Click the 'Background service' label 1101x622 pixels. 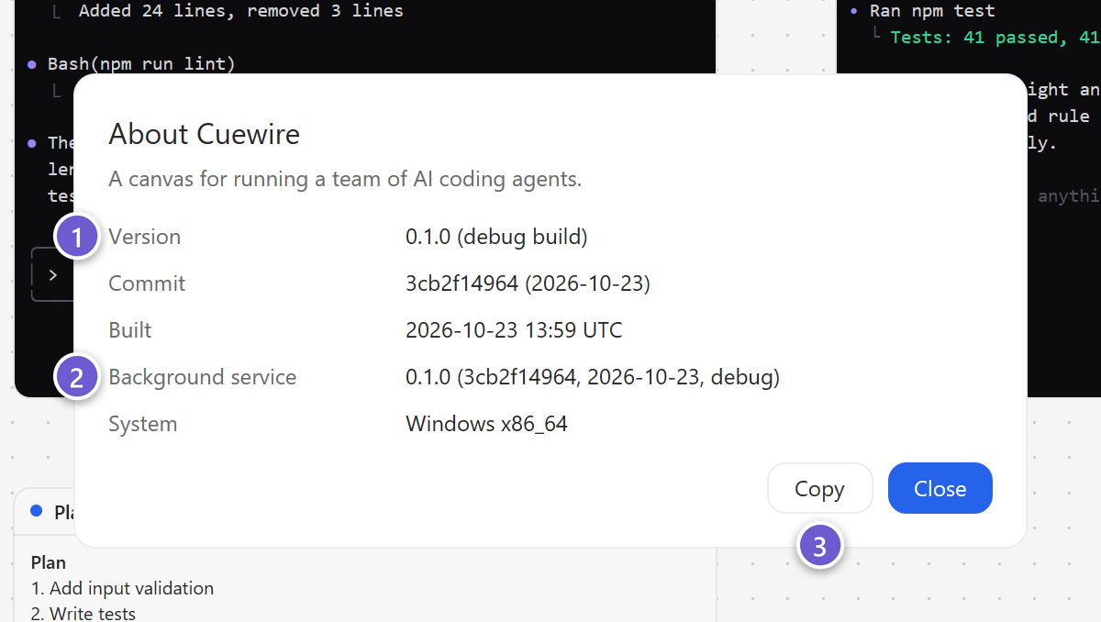[x=202, y=377]
